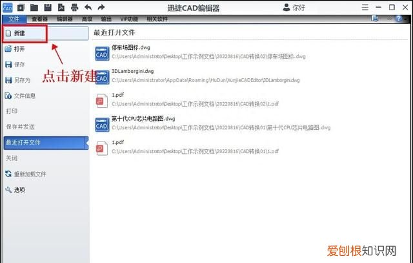Select 打开 in the file menu
Viewport: 413px width, 263px height.
[x=46, y=49]
